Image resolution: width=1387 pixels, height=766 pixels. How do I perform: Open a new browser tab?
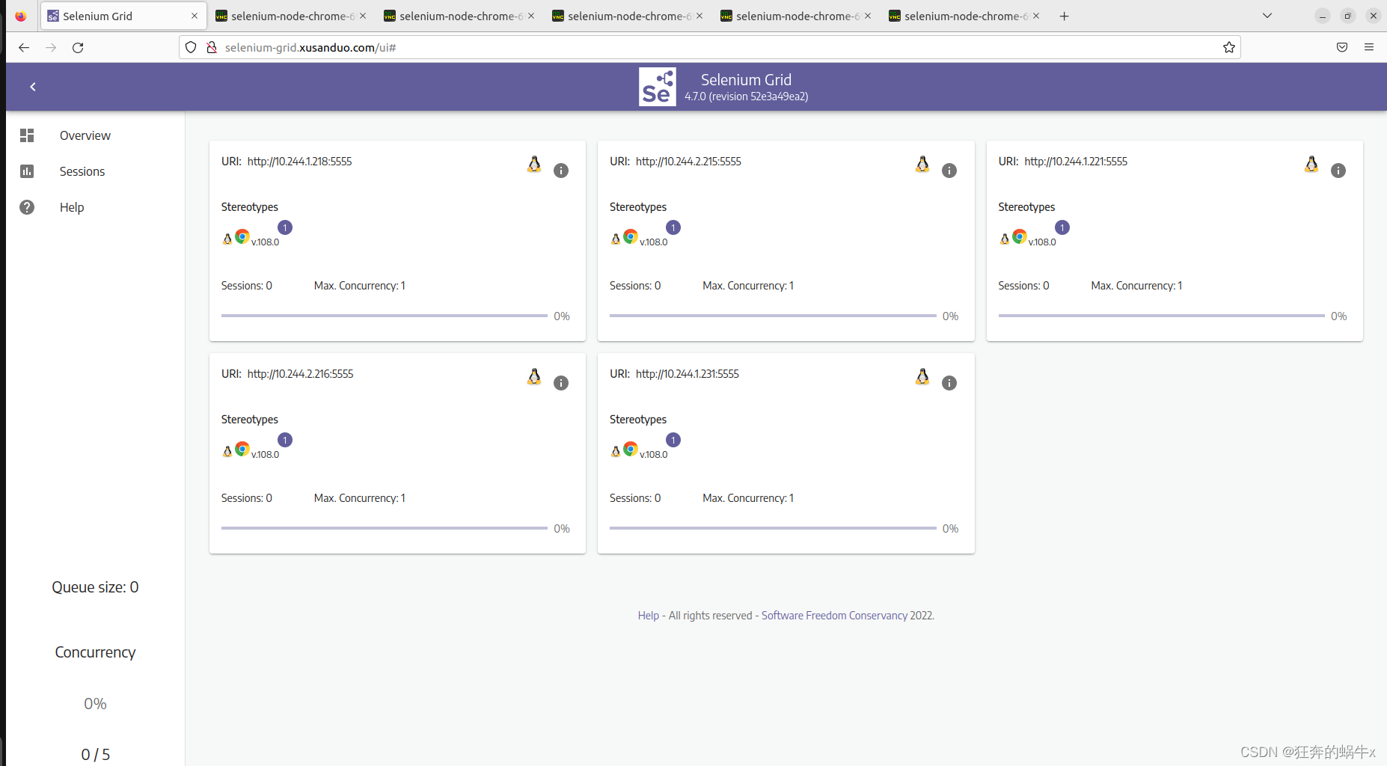[1064, 16]
